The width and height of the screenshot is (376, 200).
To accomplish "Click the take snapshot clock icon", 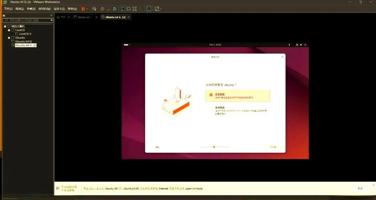I will pos(102,9).
